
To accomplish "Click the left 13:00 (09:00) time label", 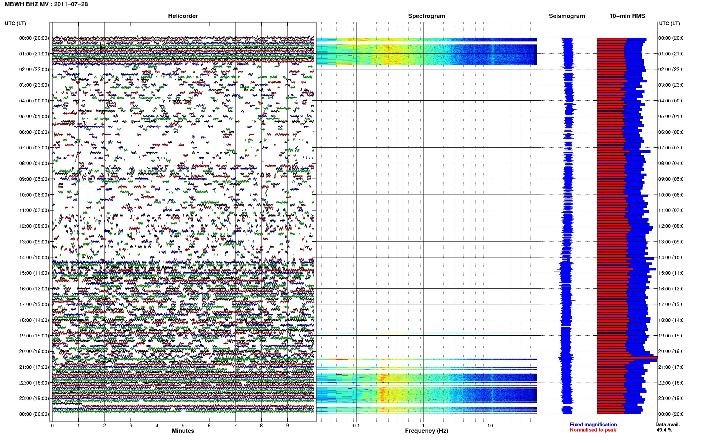I will (34, 242).
